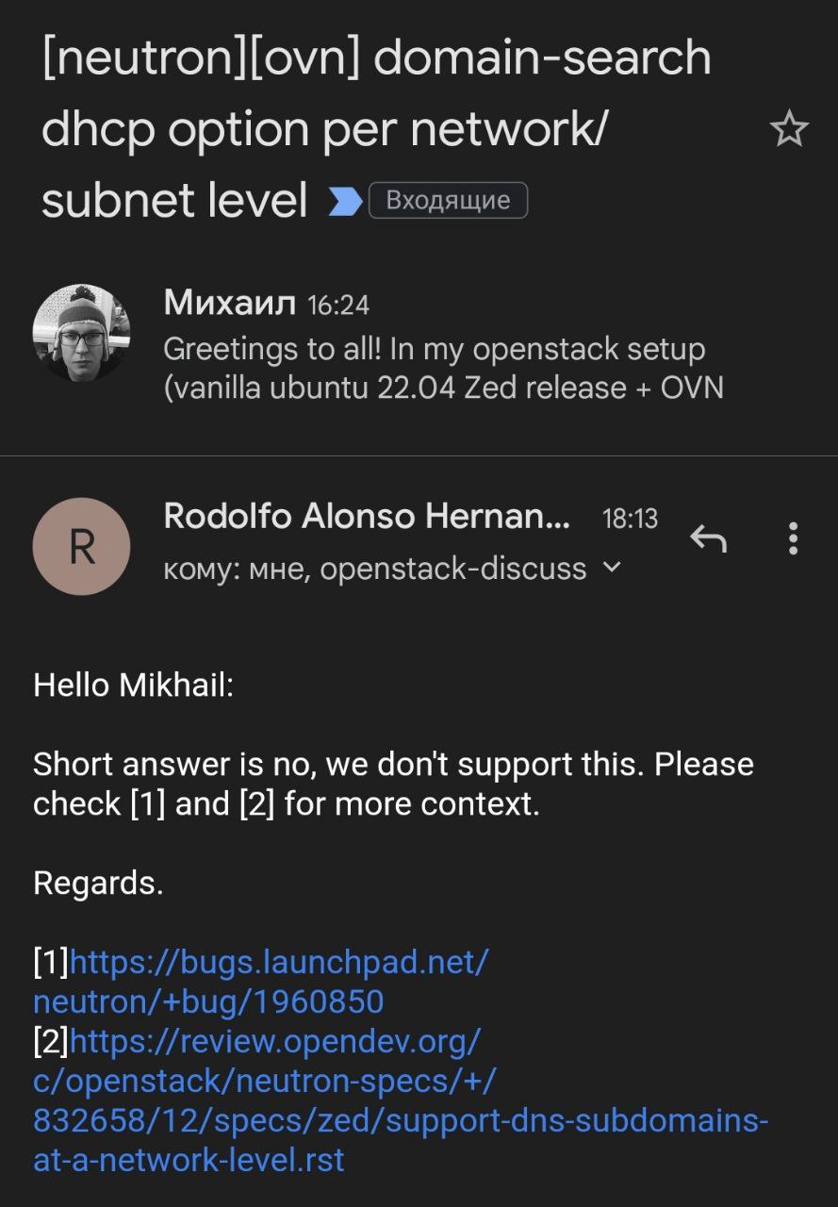Expand recipient details with the chevron
This screenshot has height=1207, width=838.
click(x=612, y=568)
